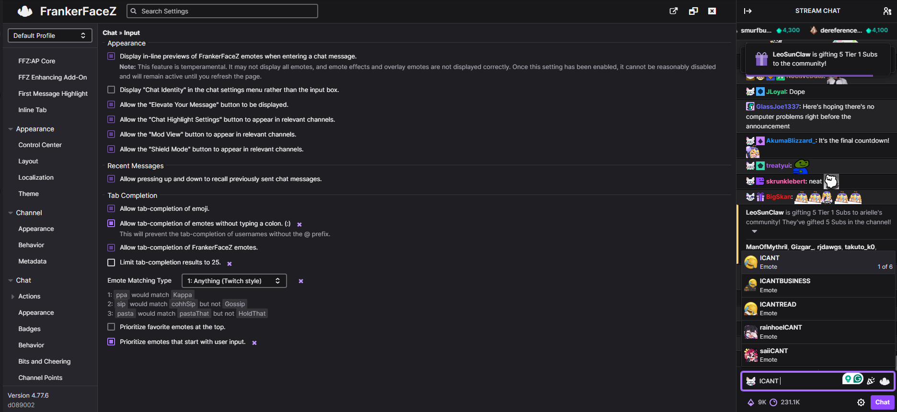Check Display "Chat Identity" in settings menu option
Viewport: 897px width, 412px height.
111,90
